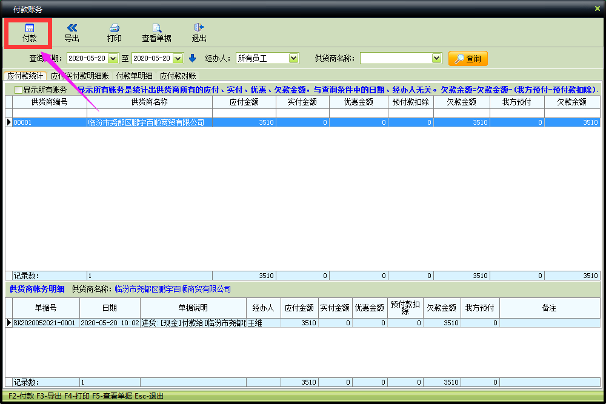This screenshot has height=404, width=606.
Task: Expand the 经办人 所有员工 dropdown
Action: 294,58
